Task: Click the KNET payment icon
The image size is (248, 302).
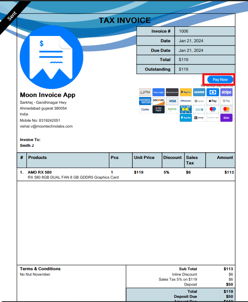Action: (186, 110)
